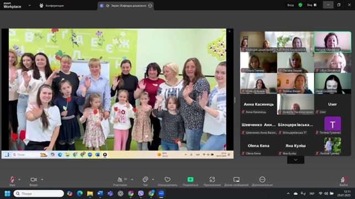
Task: Open audio options arrow next to Звук
Action: [x=19, y=180]
